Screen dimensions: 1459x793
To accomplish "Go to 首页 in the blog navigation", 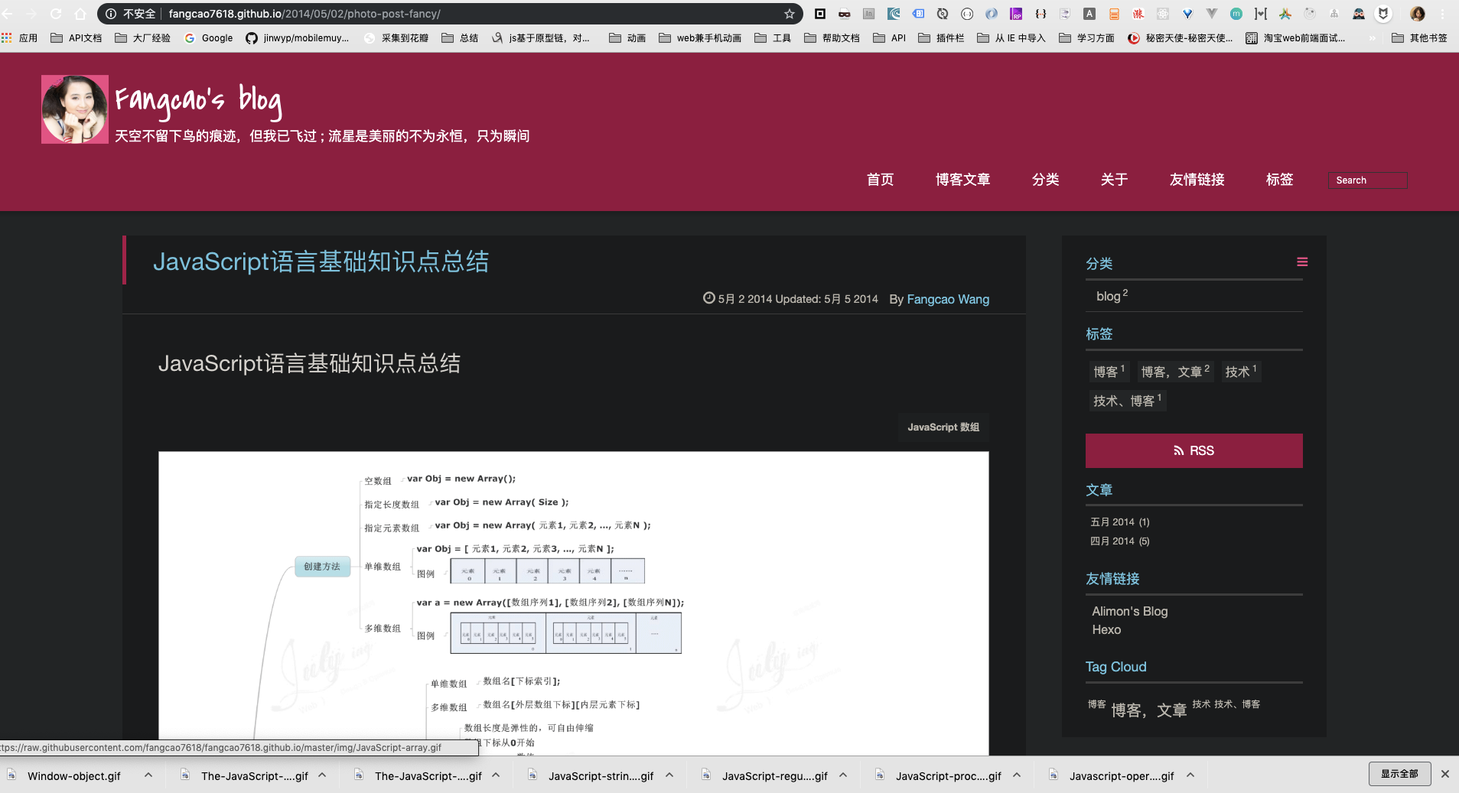I will (880, 180).
